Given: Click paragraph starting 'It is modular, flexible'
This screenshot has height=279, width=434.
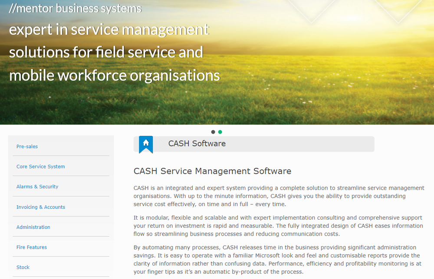Looking at the screenshot, I should (278, 226).
